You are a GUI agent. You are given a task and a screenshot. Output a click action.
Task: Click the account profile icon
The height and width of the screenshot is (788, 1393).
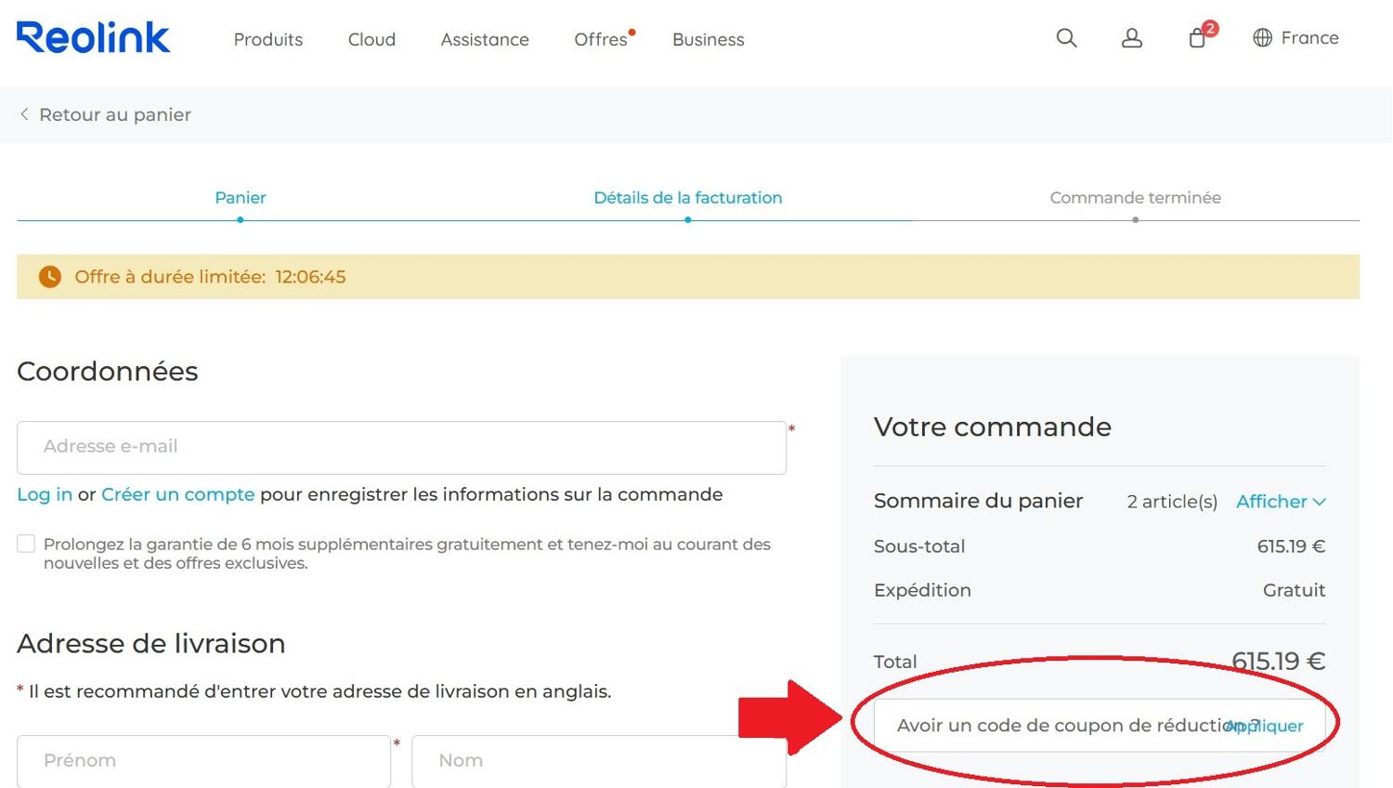point(1132,38)
